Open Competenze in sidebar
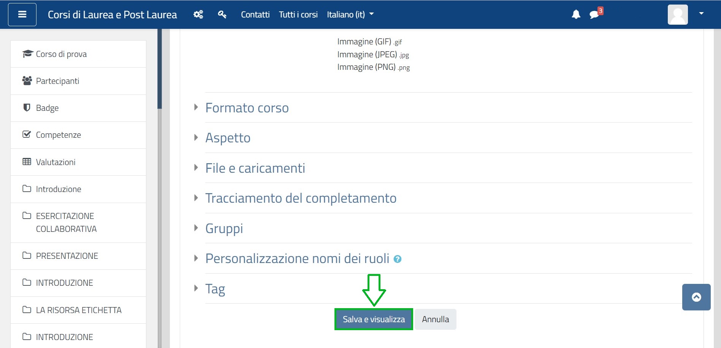 click(78, 135)
